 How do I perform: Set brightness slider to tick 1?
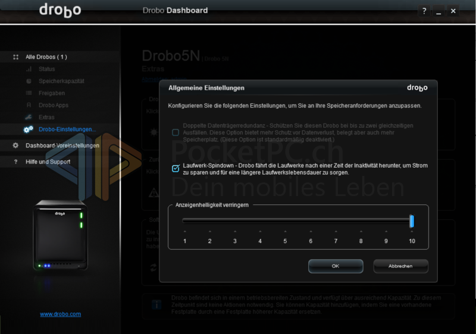tap(184, 221)
